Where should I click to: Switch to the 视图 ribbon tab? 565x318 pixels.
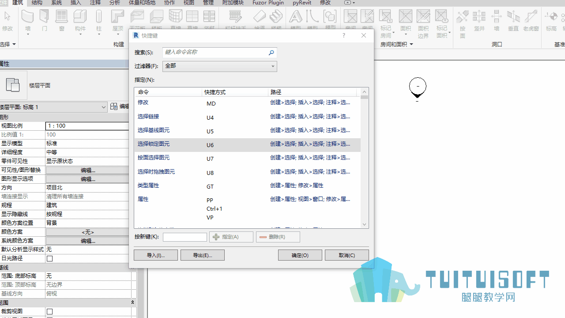coord(189,3)
